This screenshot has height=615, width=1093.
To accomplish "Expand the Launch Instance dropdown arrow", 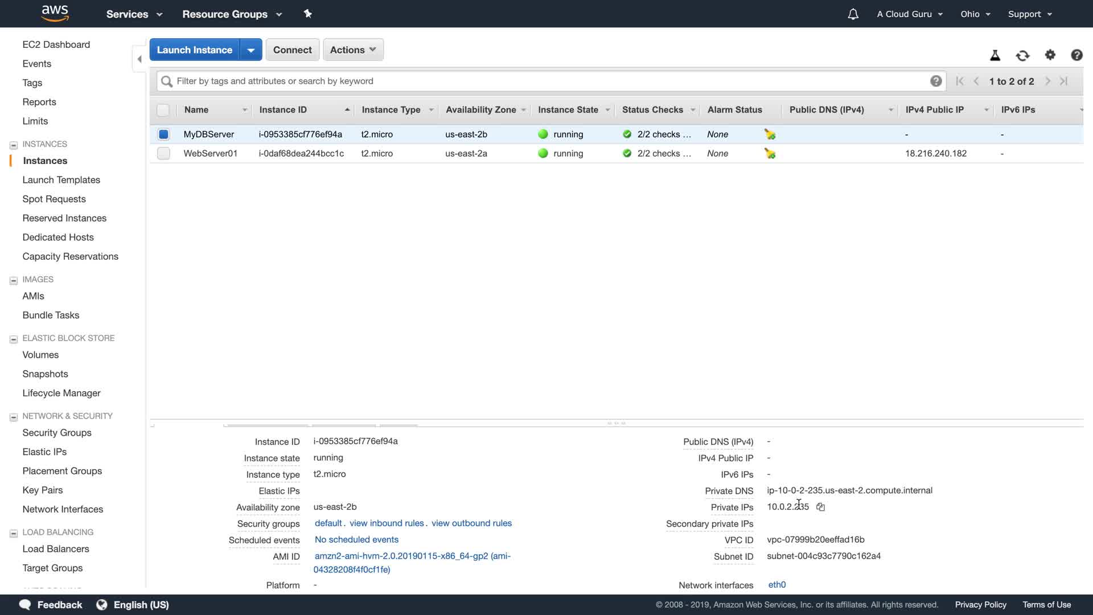I will tap(250, 50).
